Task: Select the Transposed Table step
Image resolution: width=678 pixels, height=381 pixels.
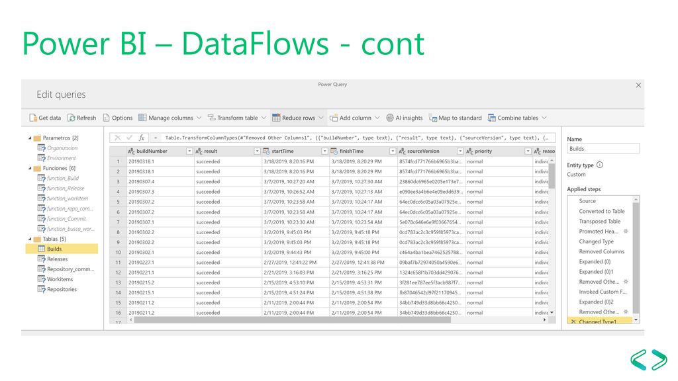Action: [599, 221]
